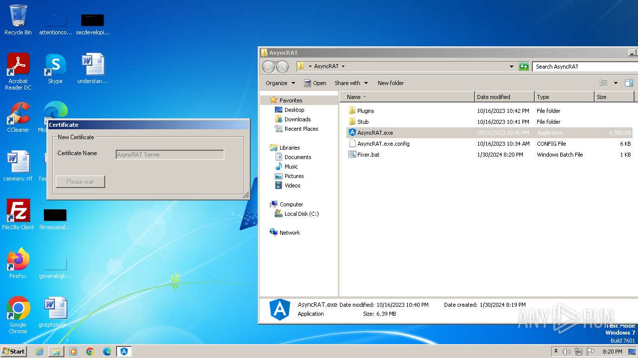The width and height of the screenshot is (638, 358).
Task: Expand the view options dropdown arrow
Action: coord(616,83)
